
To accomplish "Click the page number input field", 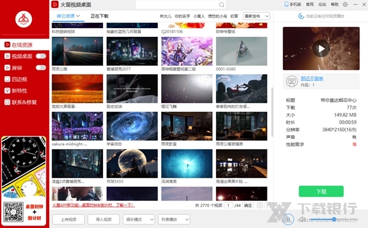I will point(228,205).
